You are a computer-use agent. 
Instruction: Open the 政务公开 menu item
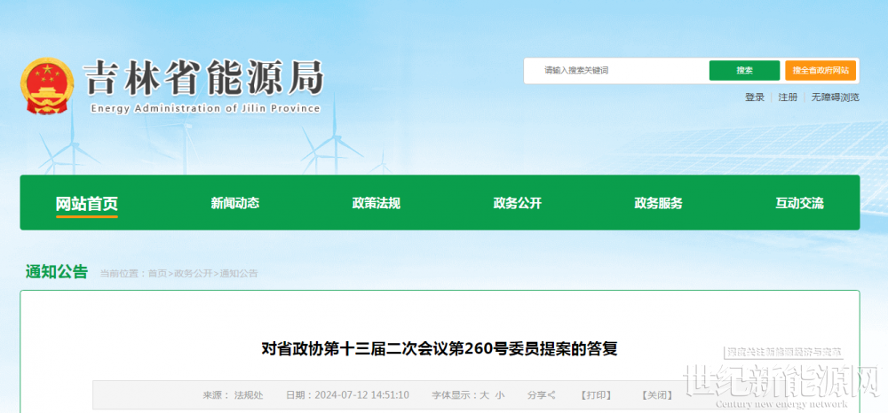point(517,203)
